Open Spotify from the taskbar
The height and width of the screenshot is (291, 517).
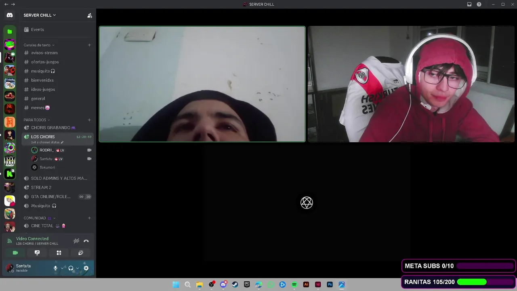coord(294,285)
